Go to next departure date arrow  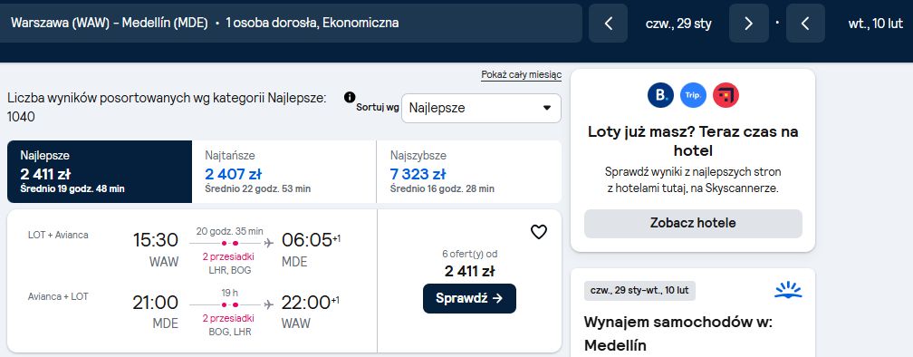[x=749, y=24]
